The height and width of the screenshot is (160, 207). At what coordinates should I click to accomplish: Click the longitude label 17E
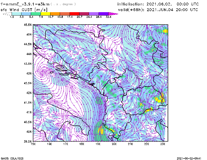point(66,144)
